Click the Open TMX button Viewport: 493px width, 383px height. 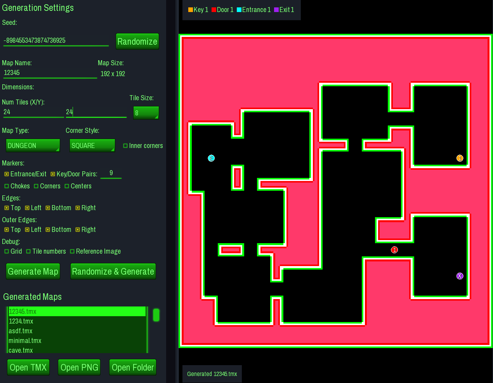coord(28,367)
